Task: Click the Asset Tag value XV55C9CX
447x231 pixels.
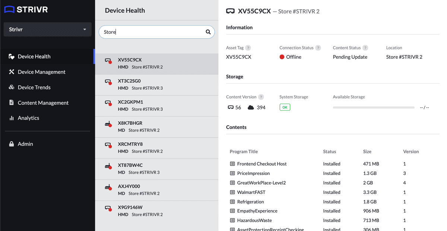Action: pos(239,57)
